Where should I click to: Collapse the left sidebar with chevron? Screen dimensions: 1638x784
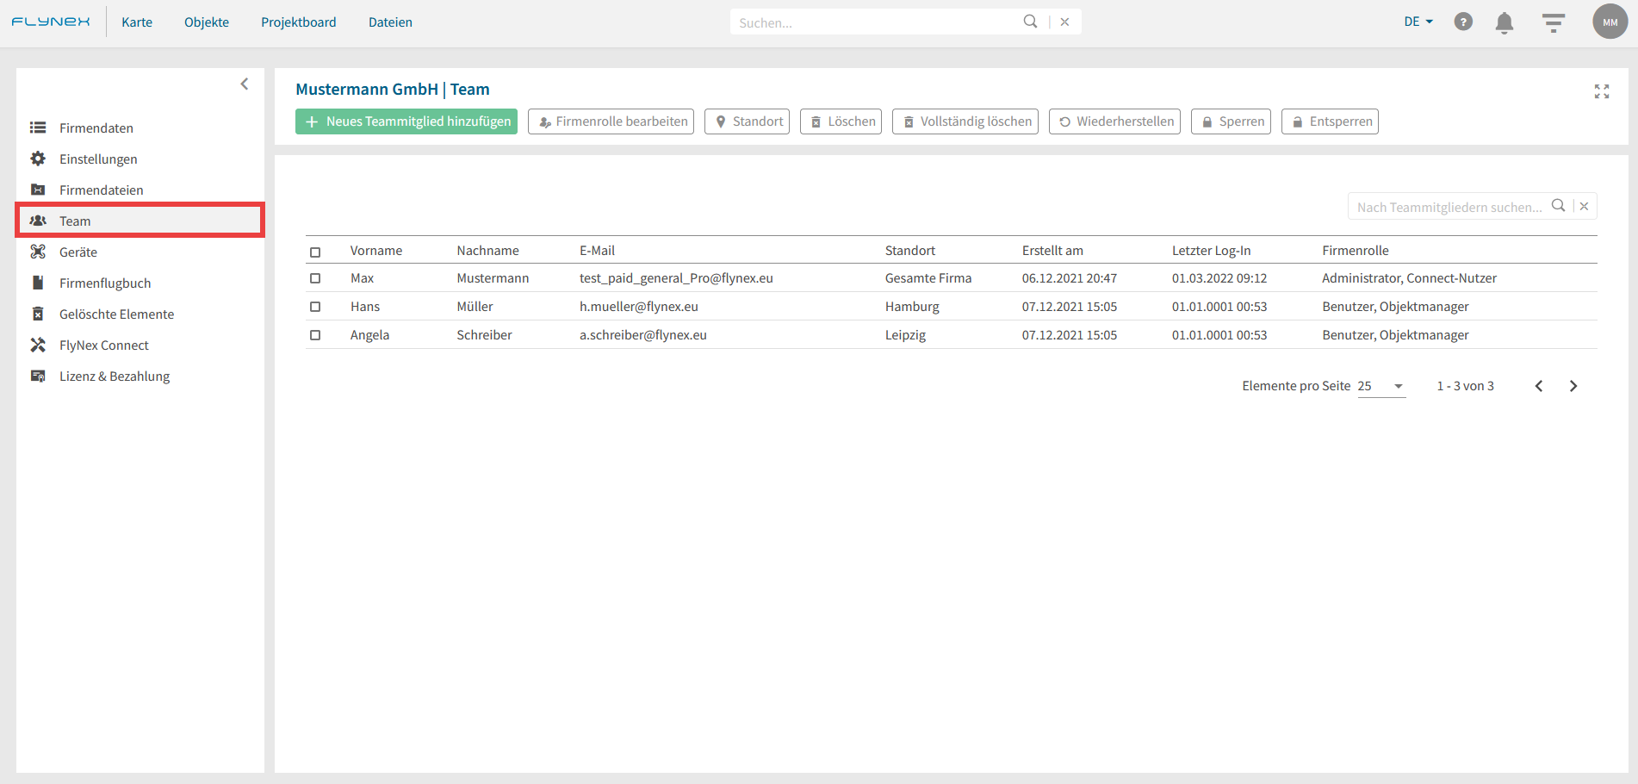click(x=245, y=84)
